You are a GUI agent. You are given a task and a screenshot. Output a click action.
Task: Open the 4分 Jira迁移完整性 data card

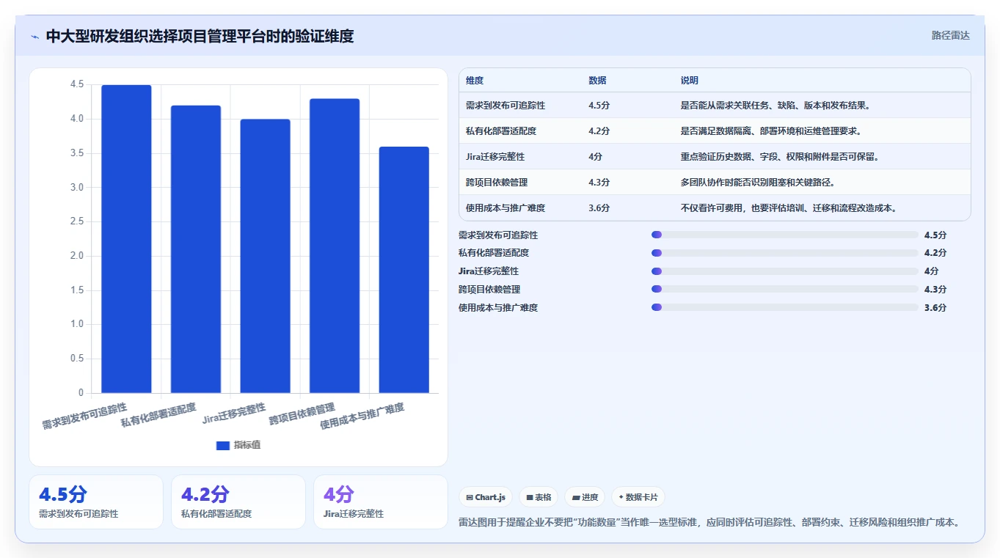(x=381, y=502)
